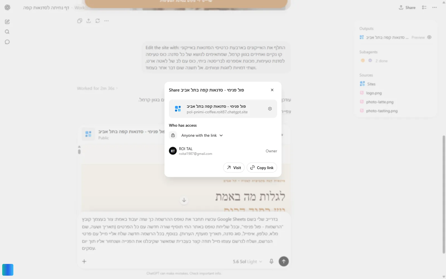Click the Public label on site card
Viewport: 446px width, 279px height.
pyautogui.click(x=103, y=138)
